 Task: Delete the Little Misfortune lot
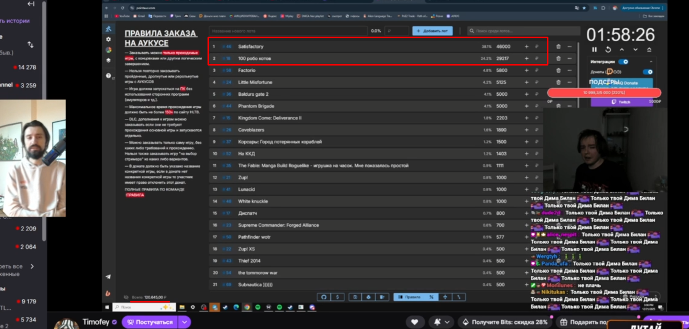(558, 82)
